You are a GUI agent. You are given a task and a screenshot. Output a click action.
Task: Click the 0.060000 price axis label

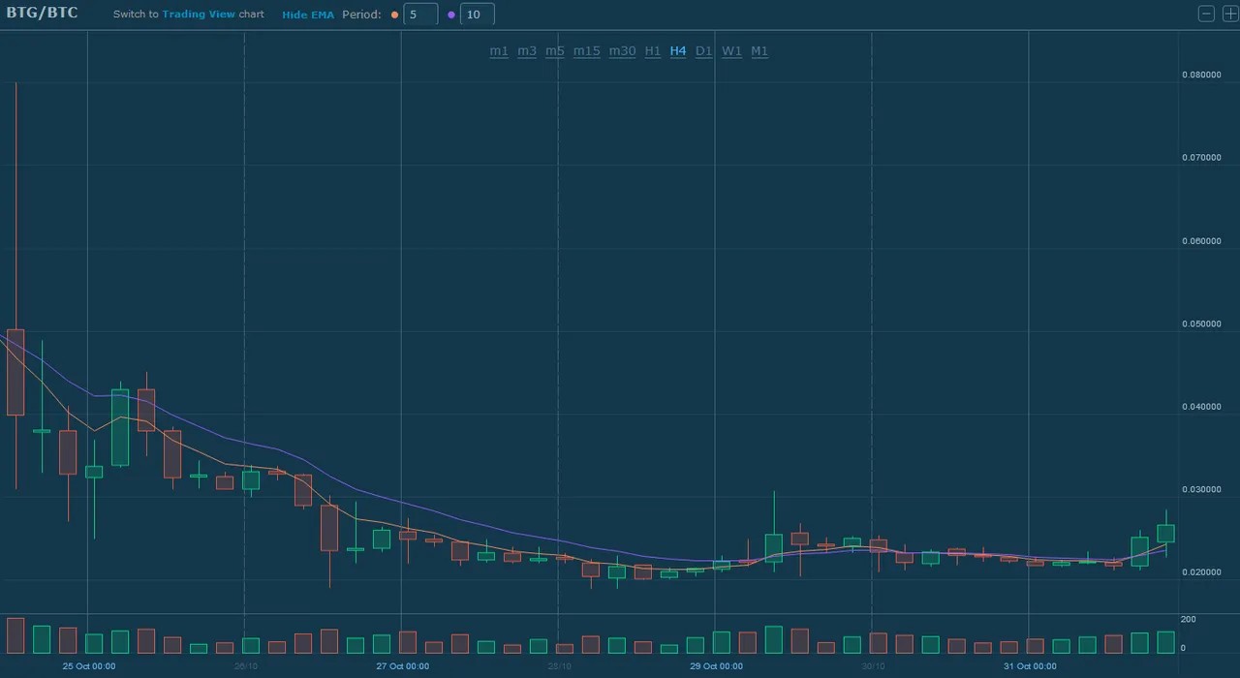coord(1201,241)
